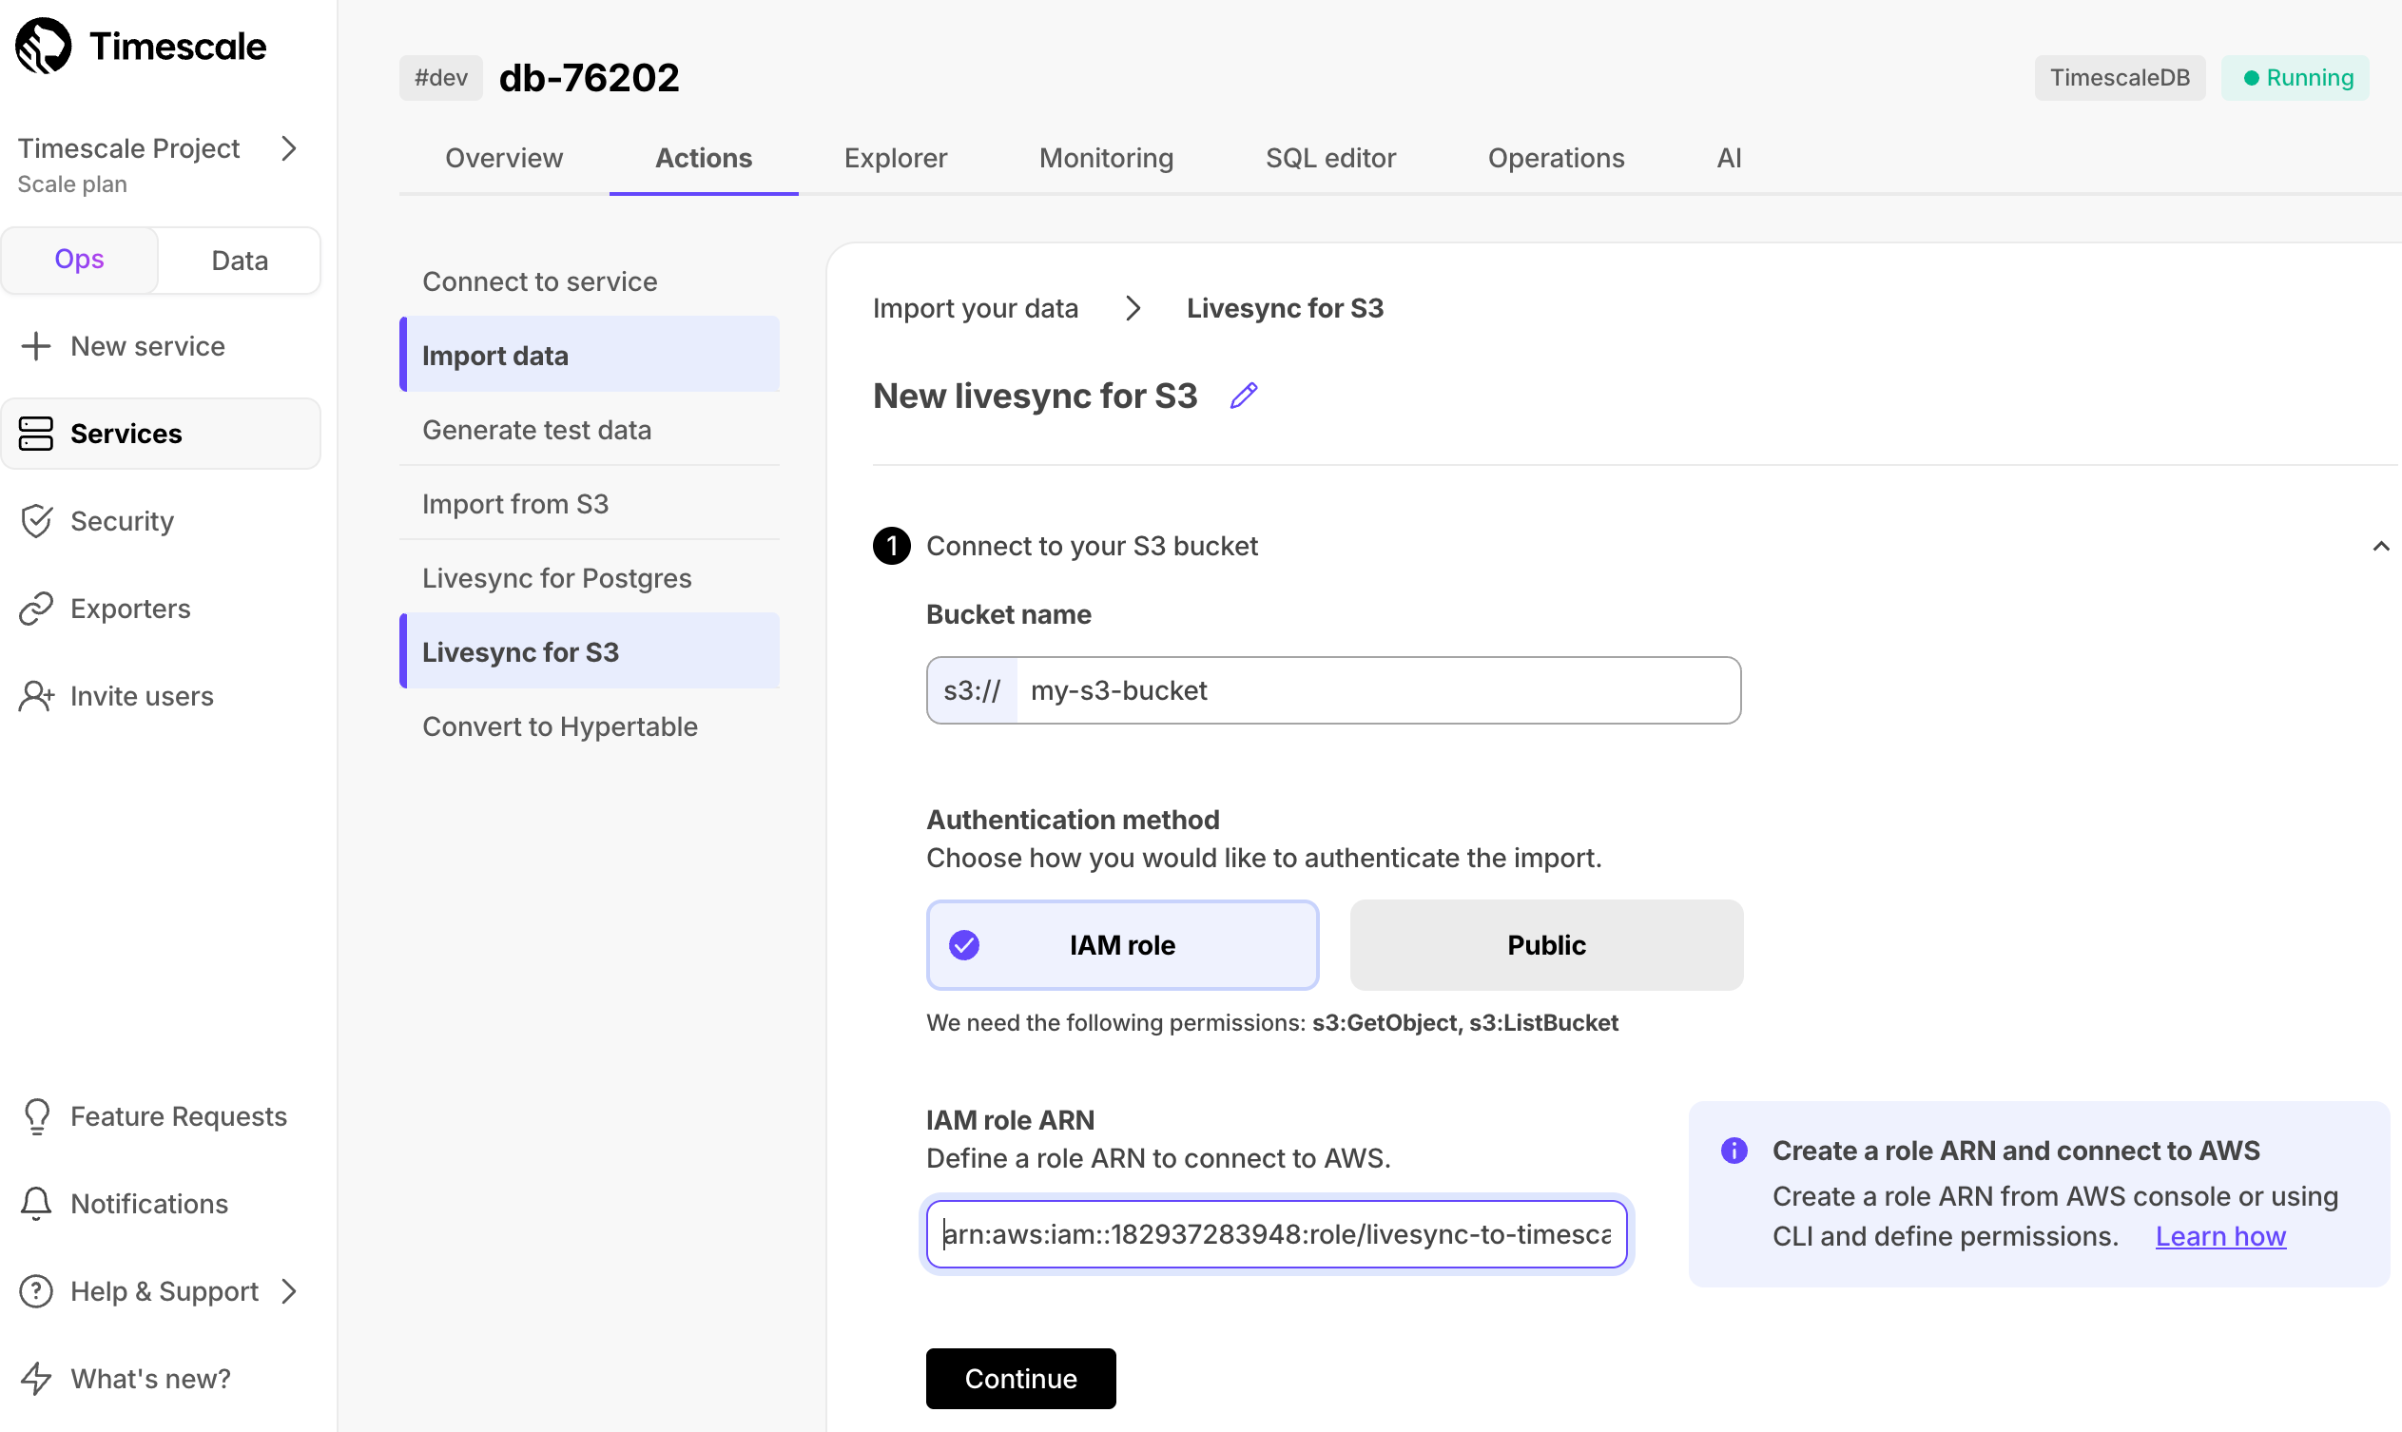Click the breadcrumb chevron separator
Screen dimensions: 2402x1432
pos(1133,309)
